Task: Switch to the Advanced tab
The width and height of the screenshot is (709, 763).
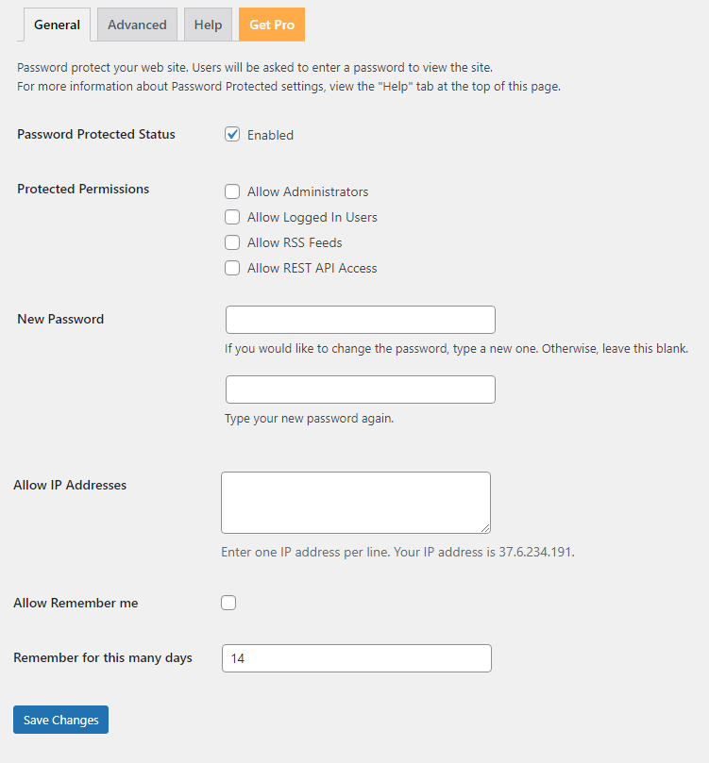Action: click(137, 25)
